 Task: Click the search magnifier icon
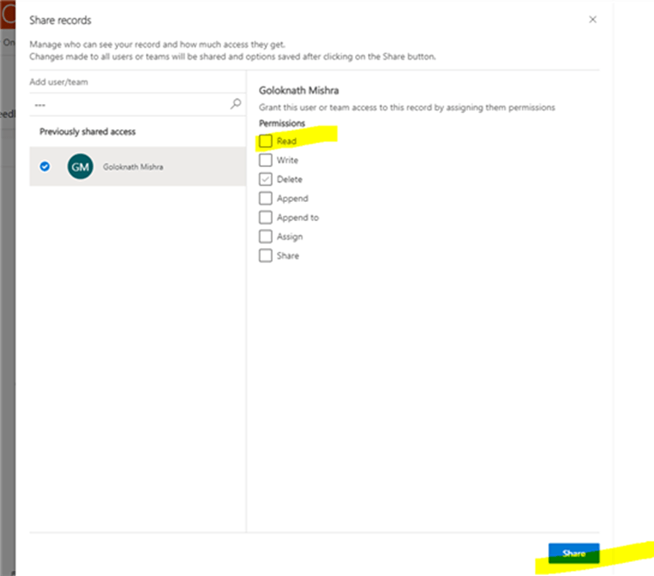click(x=235, y=103)
